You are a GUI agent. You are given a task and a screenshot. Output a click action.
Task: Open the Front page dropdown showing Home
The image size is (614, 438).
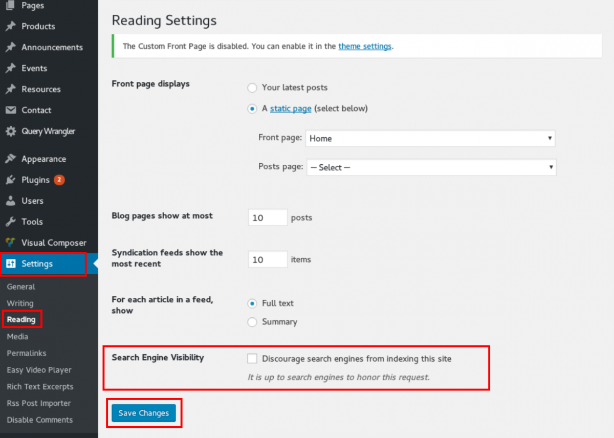430,138
